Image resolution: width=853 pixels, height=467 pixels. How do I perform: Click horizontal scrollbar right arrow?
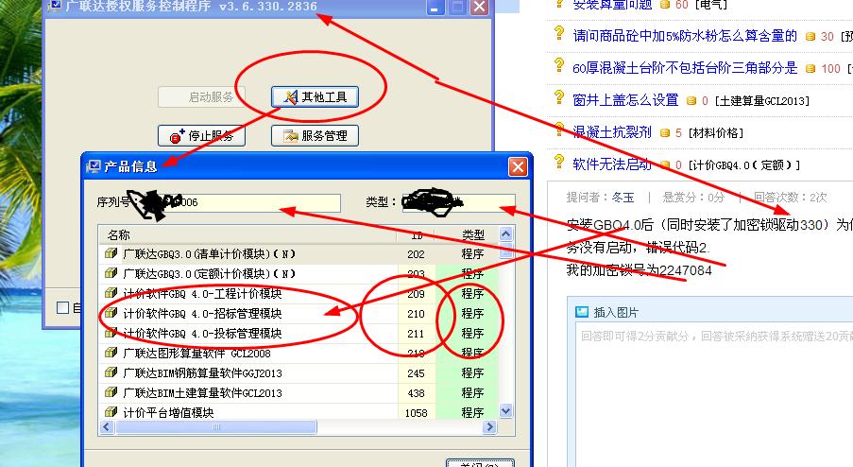pyautogui.click(x=490, y=427)
